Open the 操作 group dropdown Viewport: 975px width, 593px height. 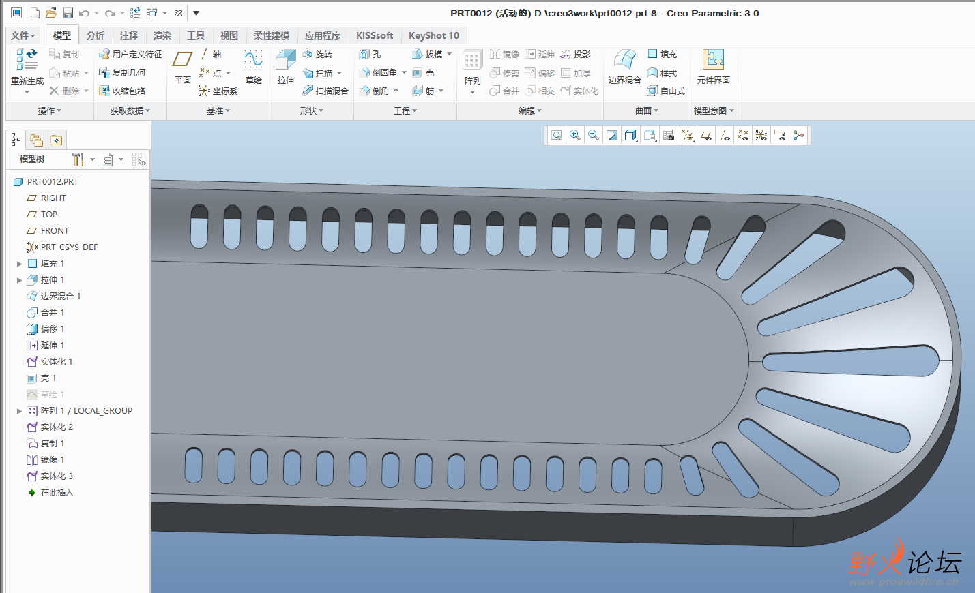[50, 110]
